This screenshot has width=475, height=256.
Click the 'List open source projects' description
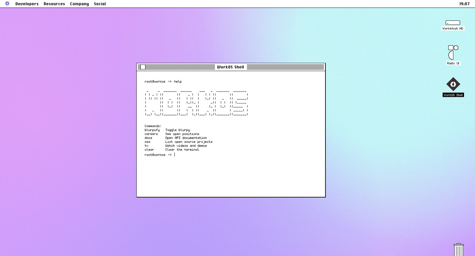tap(189, 142)
